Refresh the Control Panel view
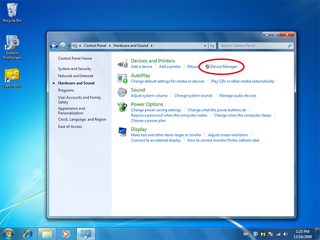The width and height of the screenshot is (320, 240). tap(212, 46)
